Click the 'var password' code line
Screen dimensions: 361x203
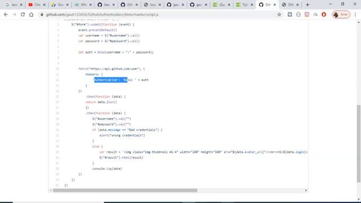point(109,41)
